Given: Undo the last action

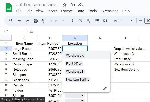Looking at the screenshot, I should coord(20,21).
